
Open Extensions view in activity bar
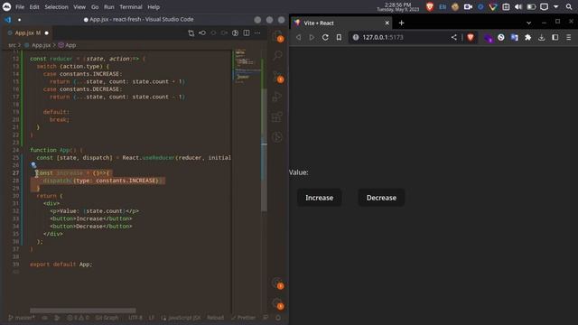277,116
